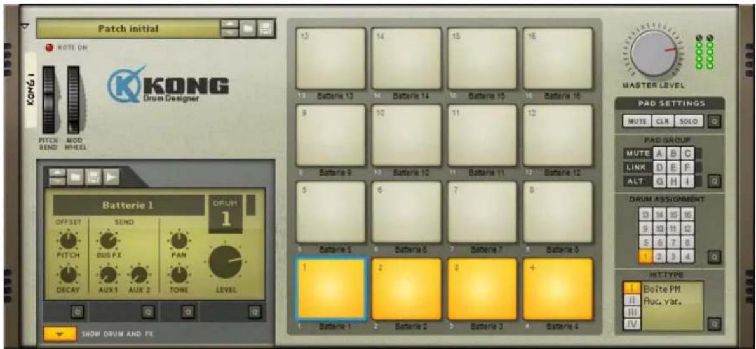This screenshot has height=349, width=756.
Task: Assign drum 16 in Drum Assignment grid
Action: pyautogui.click(x=687, y=214)
